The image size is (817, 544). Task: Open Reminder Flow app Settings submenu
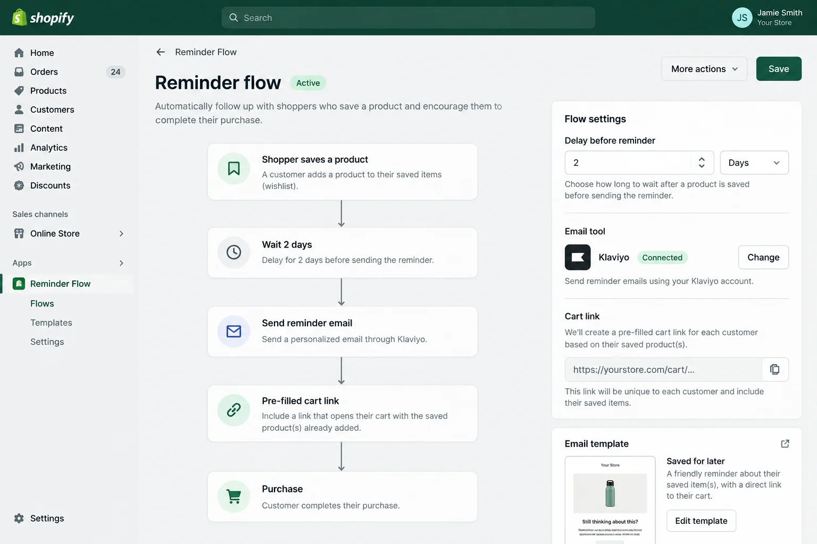[47, 342]
